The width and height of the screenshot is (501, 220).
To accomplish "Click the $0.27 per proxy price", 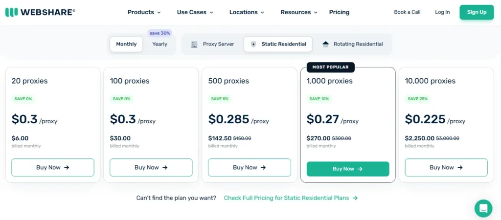I will coord(333,119).
